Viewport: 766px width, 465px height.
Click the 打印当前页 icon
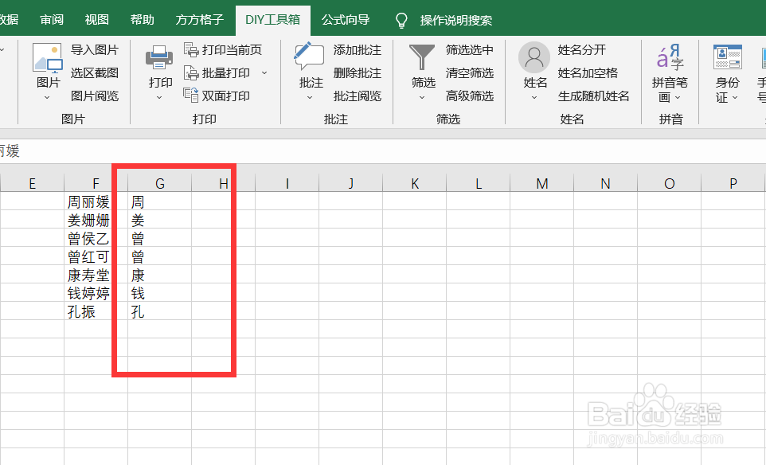click(x=190, y=49)
